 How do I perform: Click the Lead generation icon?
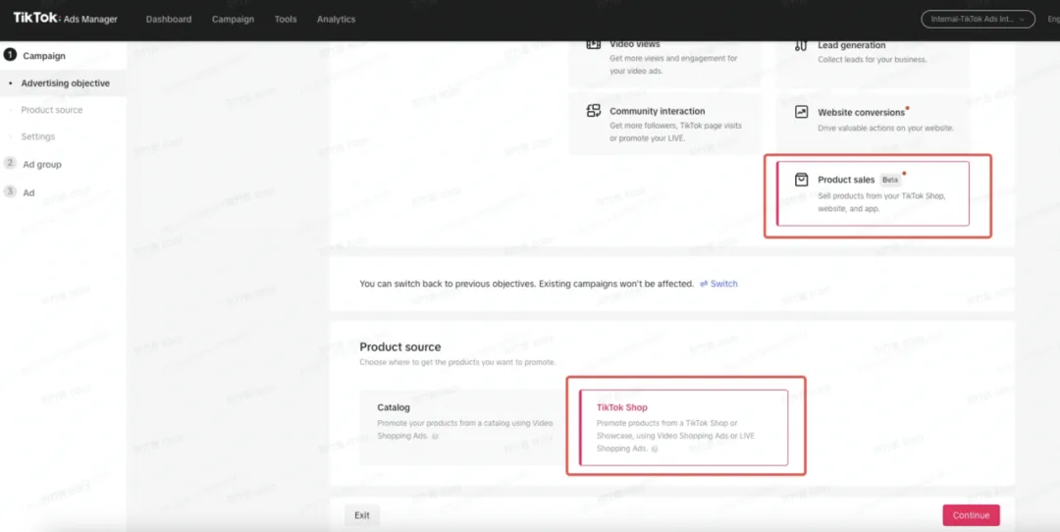click(801, 45)
